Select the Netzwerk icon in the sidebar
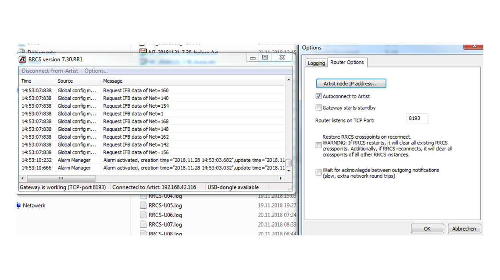This screenshot has width=500, height=280. coord(18,205)
